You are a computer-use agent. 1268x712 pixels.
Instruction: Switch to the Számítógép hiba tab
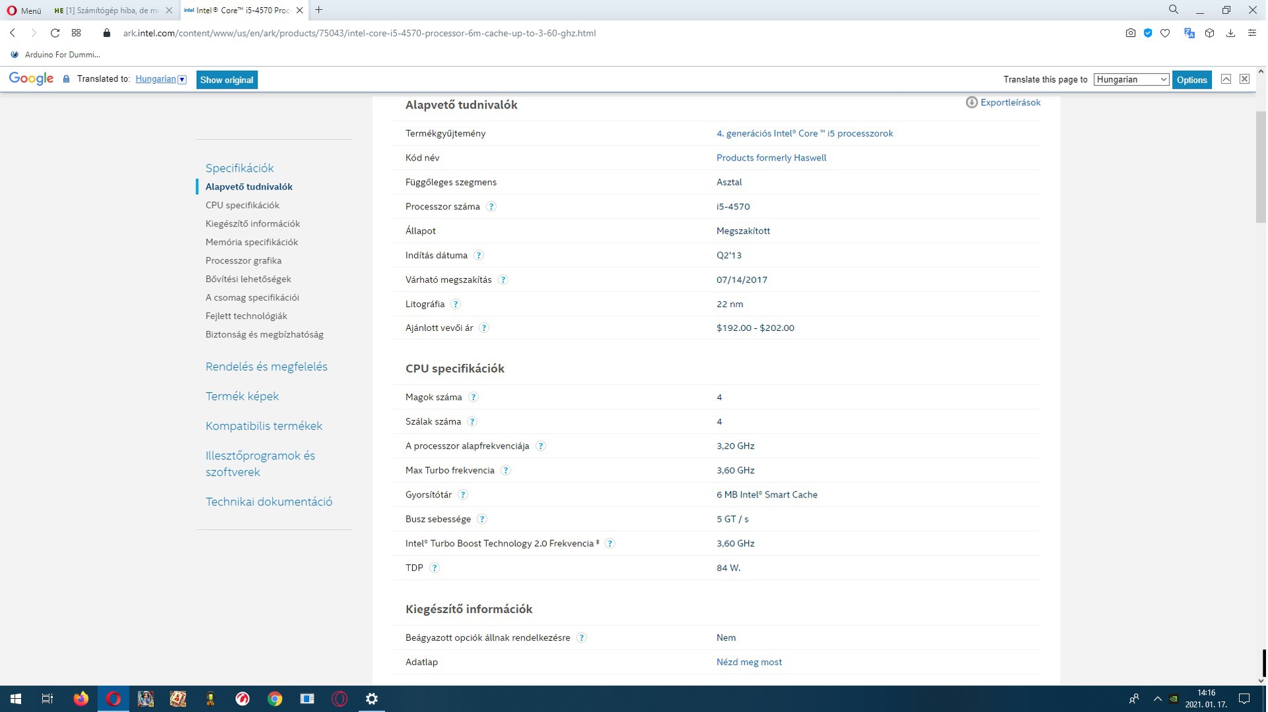[x=112, y=10]
